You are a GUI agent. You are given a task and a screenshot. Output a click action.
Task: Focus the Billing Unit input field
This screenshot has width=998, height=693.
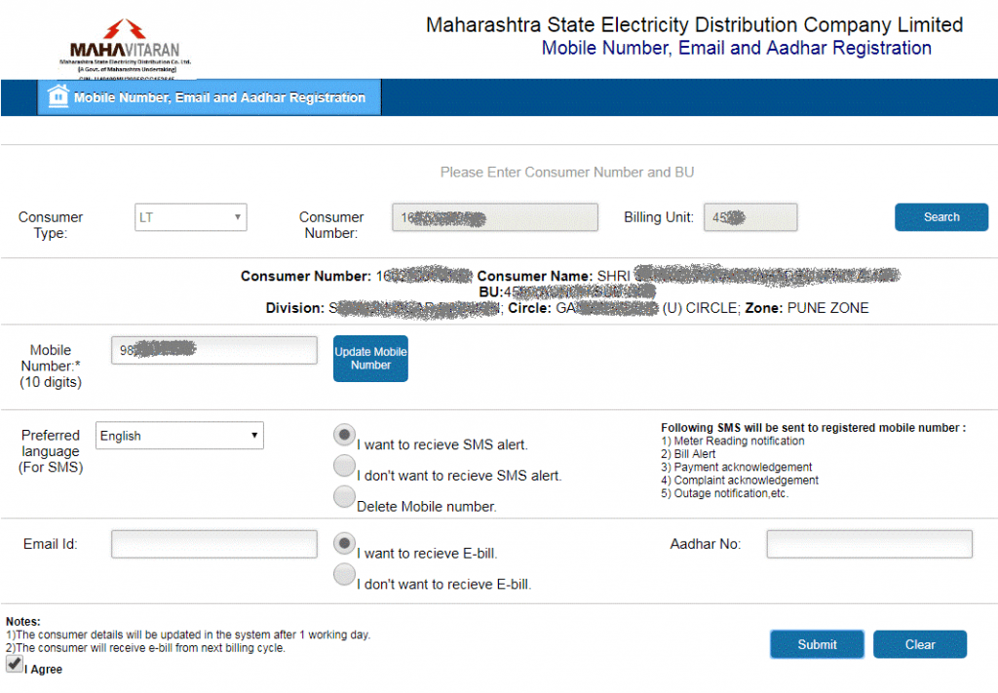(750, 217)
